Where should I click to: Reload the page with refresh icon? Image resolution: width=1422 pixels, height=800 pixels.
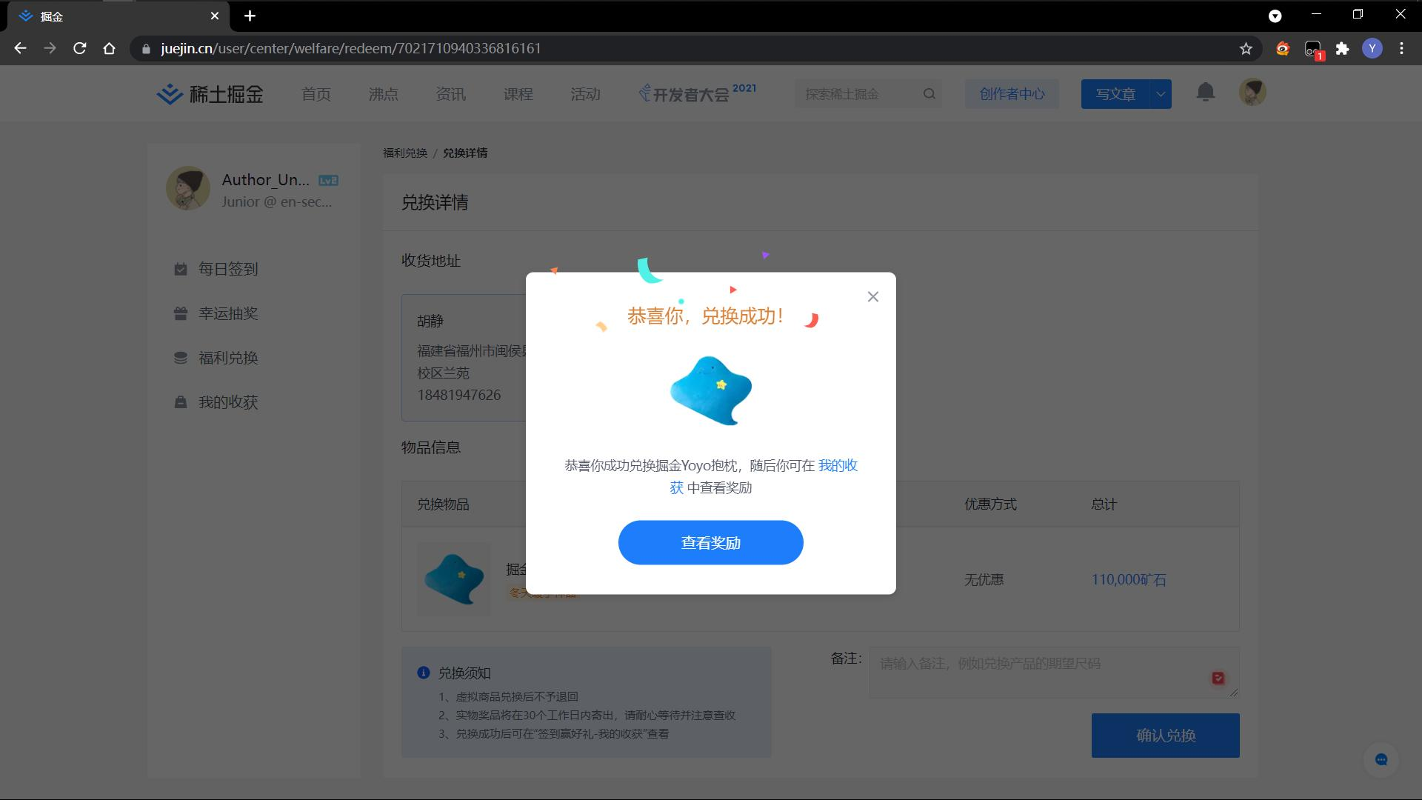point(80,49)
